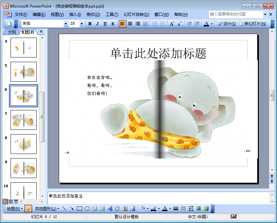Screen dimensions: 277x223
Task: Create a new blank presentation icon
Action: 9,24
